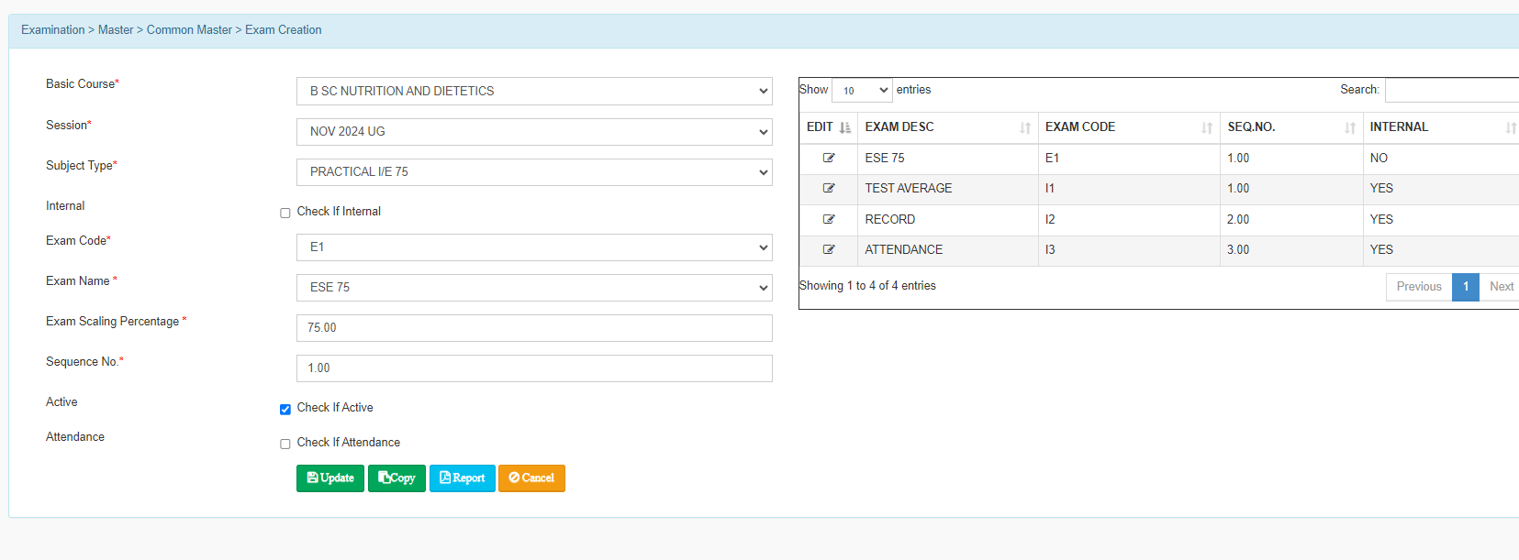Enable the Check If Internal checkbox
1519x560 pixels.
pos(285,213)
